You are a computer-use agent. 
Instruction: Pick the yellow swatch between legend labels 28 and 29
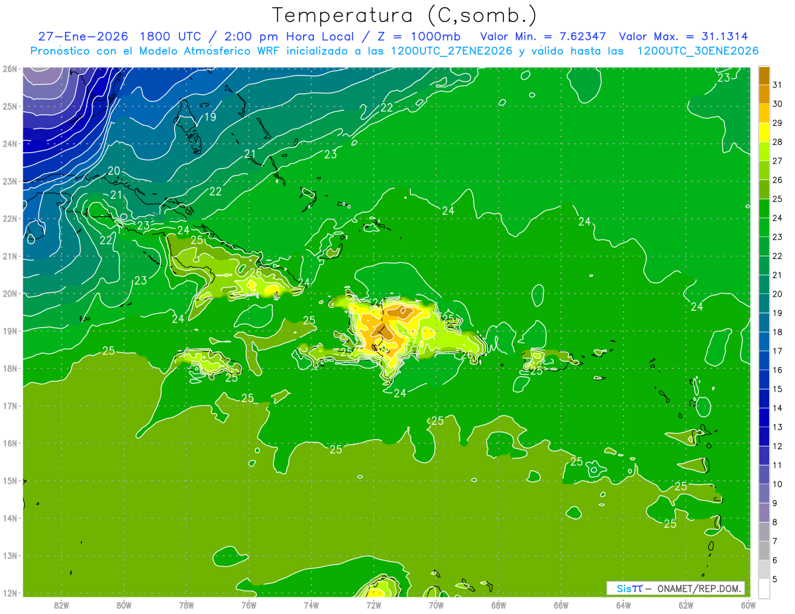point(764,132)
